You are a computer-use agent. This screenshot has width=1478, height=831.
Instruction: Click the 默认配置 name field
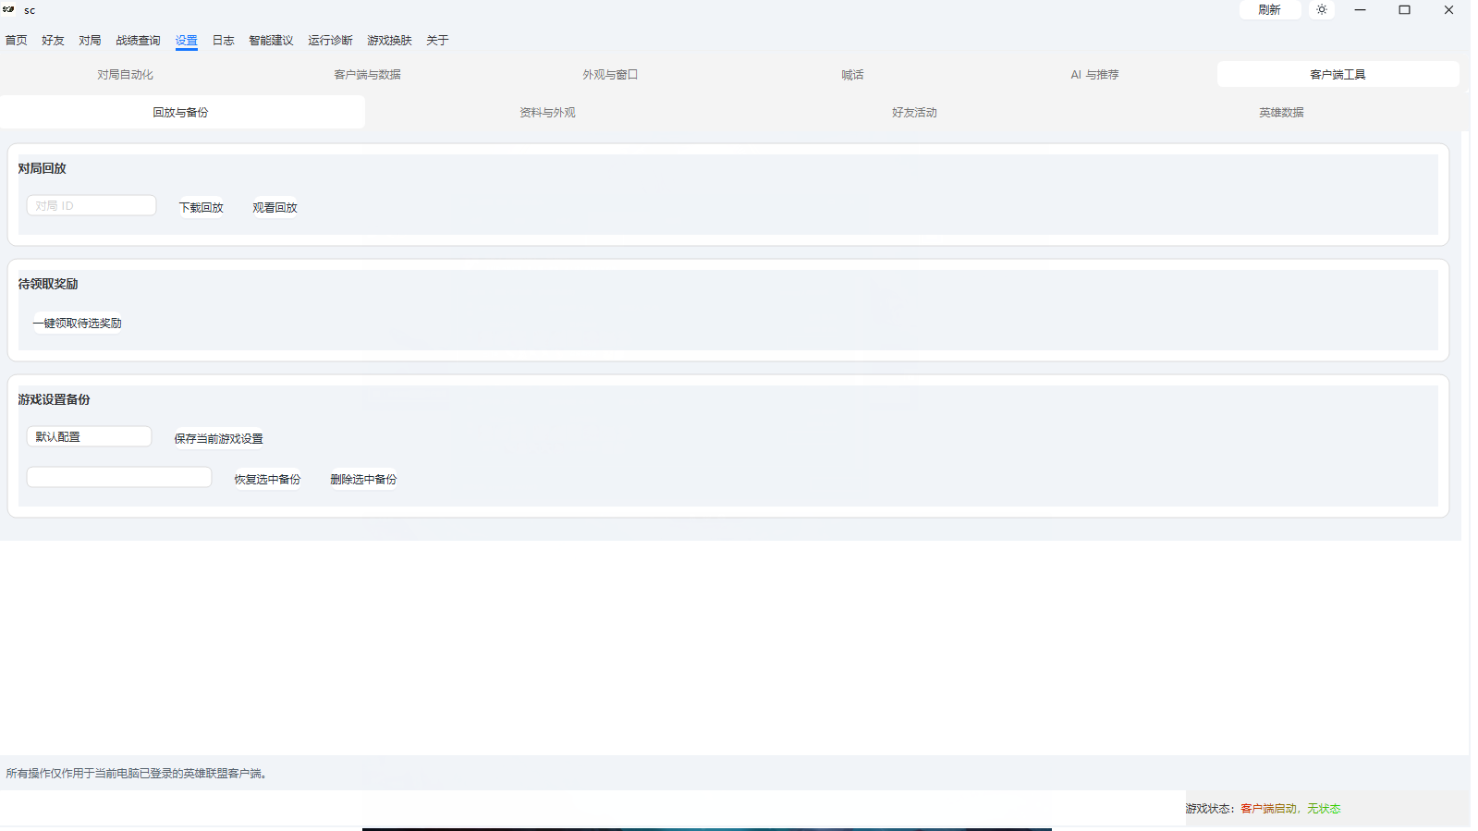pos(89,436)
